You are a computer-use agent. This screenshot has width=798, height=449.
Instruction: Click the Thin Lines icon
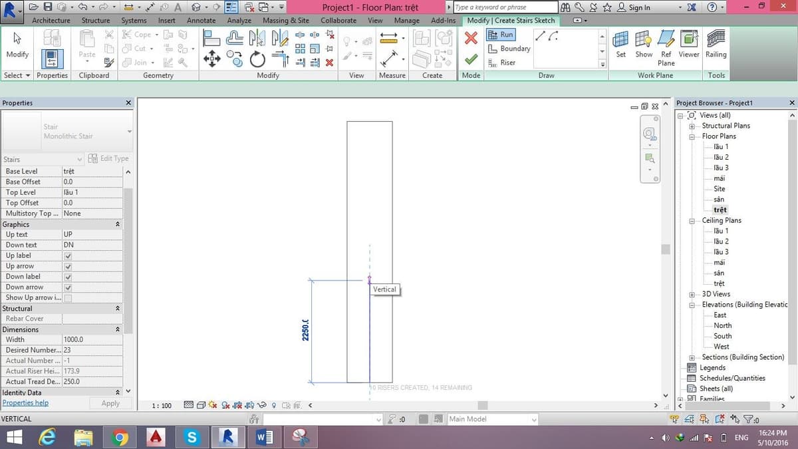pyautogui.click(x=231, y=7)
